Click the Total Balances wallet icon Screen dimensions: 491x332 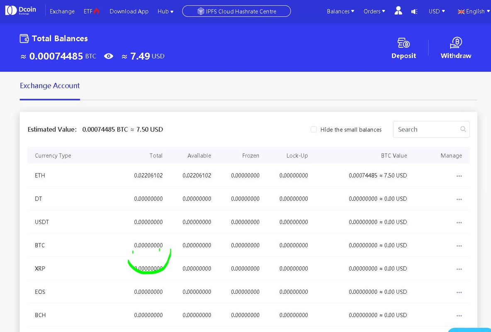coord(24,39)
